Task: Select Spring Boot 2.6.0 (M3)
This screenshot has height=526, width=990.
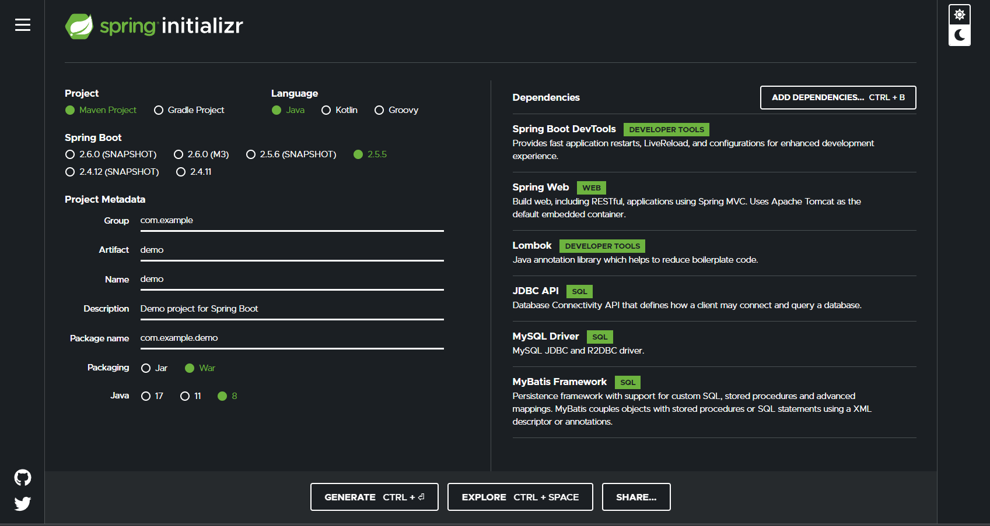Action: pyautogui.click(x=201, y=154)
